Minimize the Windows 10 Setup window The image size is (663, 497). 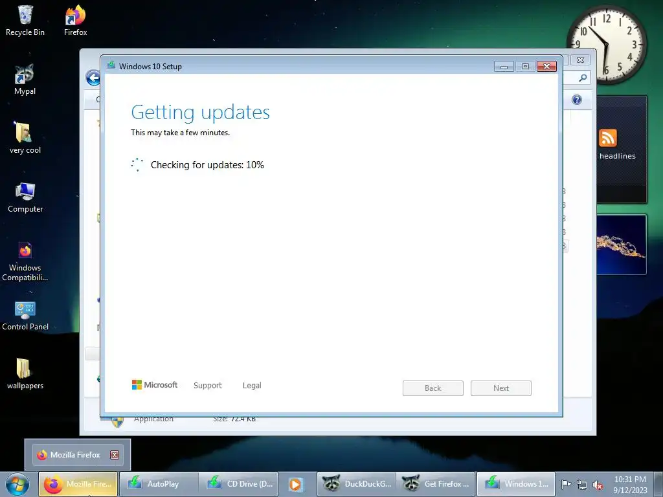(x=504, y=67)
